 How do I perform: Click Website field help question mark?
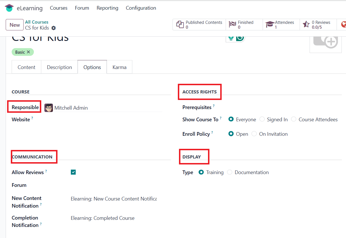[x=32, y=118]
